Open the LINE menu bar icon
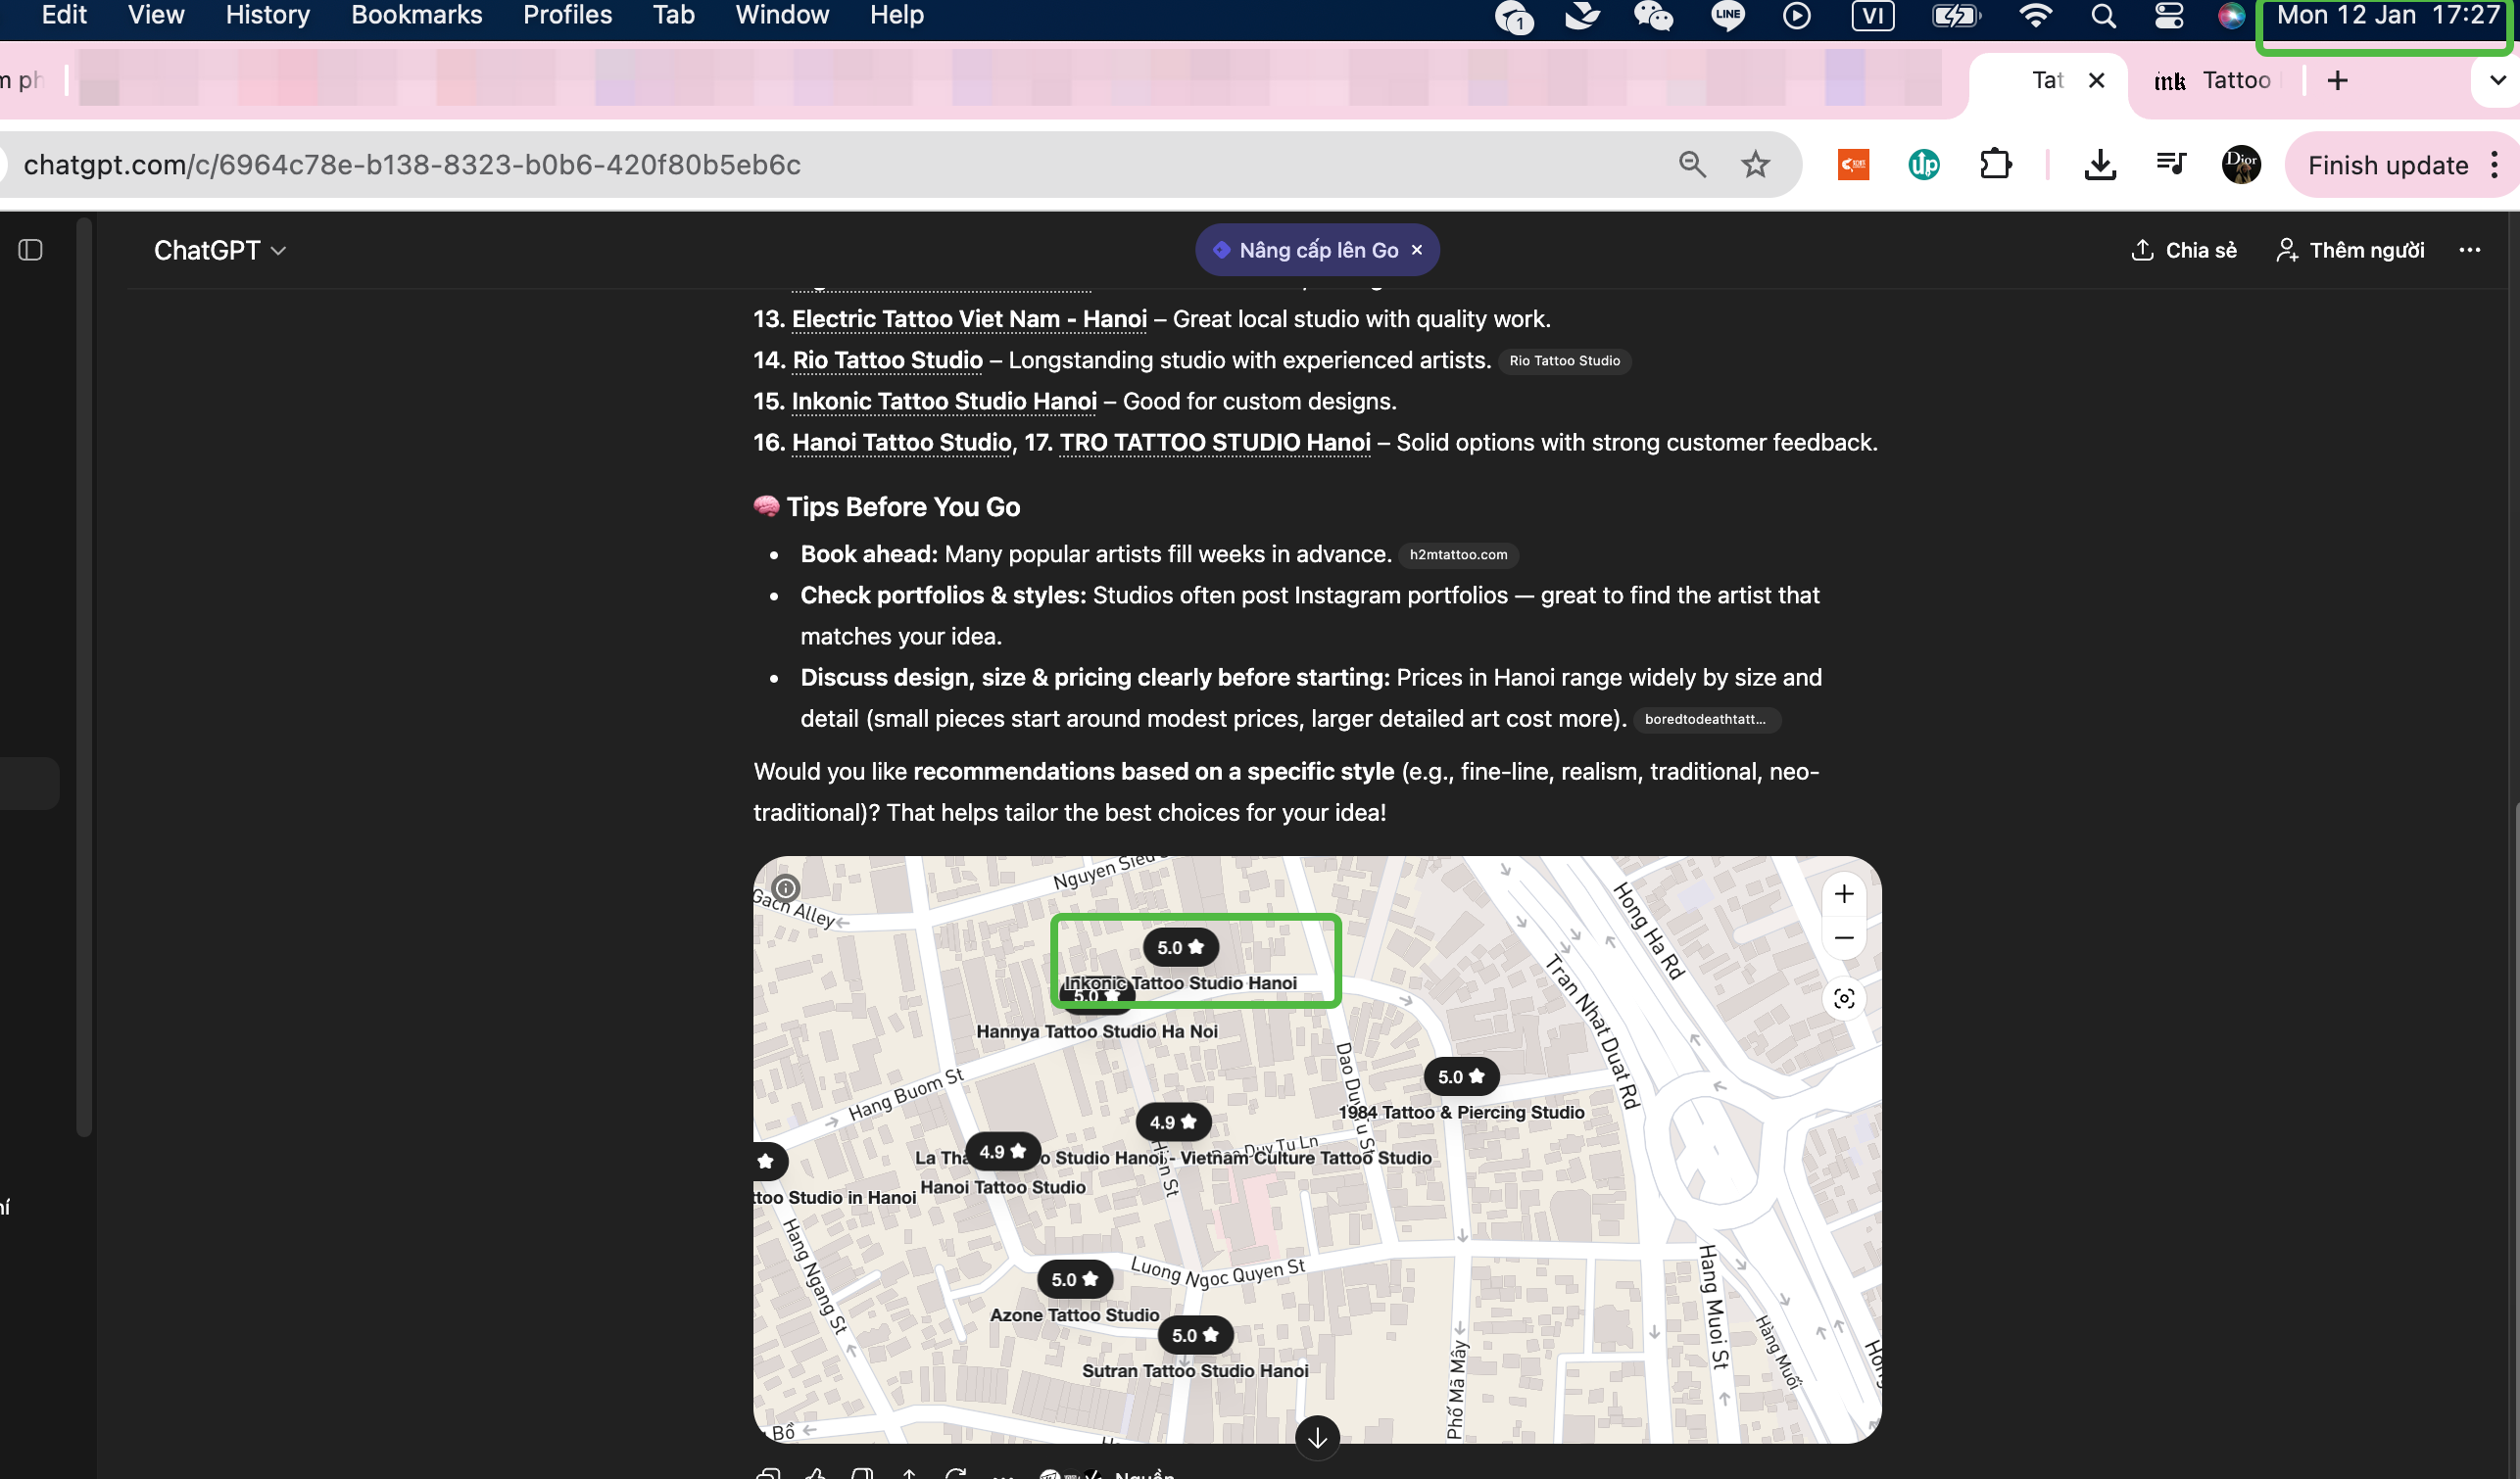The image size is (2520, 1479). pyautogui.click(x=1727, y=15)
